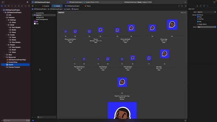
Task: Select the Project navigator icon
Action: tap(2, 6)
